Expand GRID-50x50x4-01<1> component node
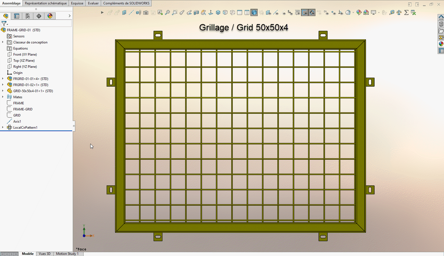 coord(3,91)
